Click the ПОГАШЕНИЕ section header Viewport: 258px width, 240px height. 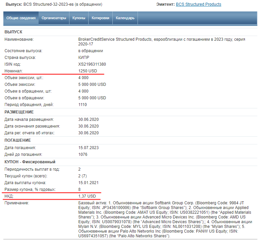point(17,140)
